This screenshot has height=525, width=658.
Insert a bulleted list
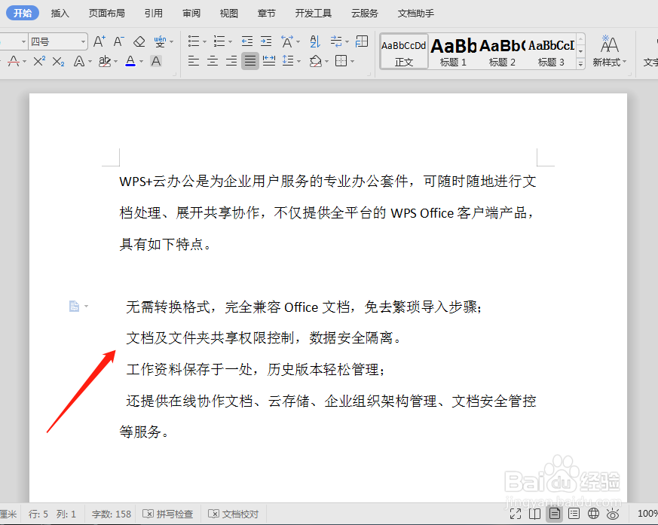pyautogui.click(x=194, y=41)
